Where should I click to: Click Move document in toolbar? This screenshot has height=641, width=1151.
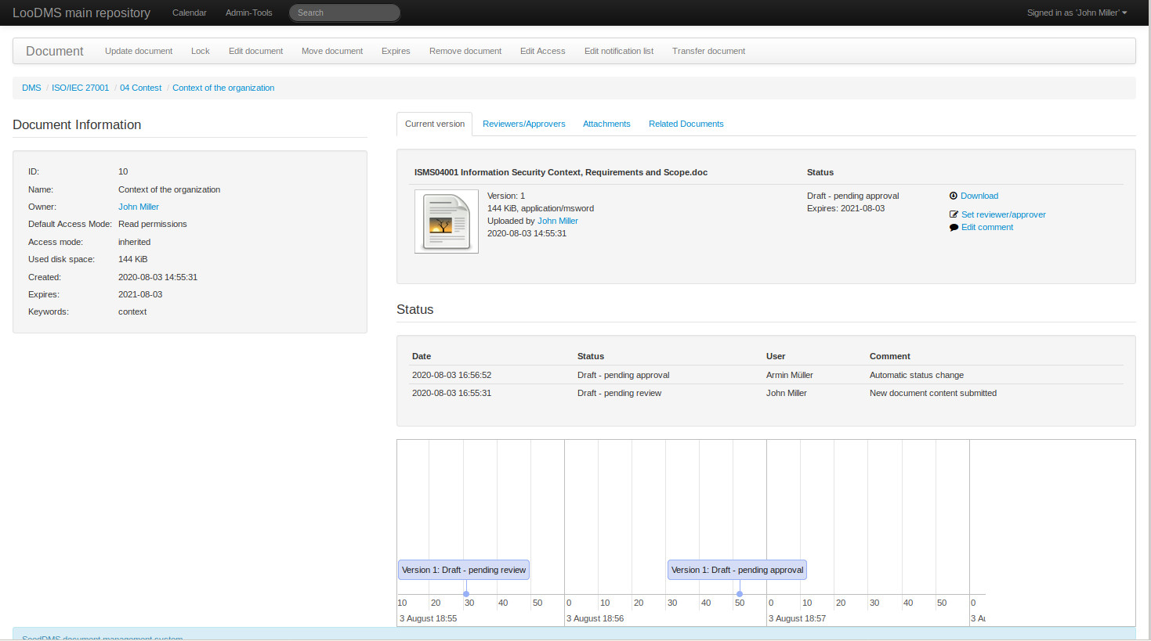point(332,51)
